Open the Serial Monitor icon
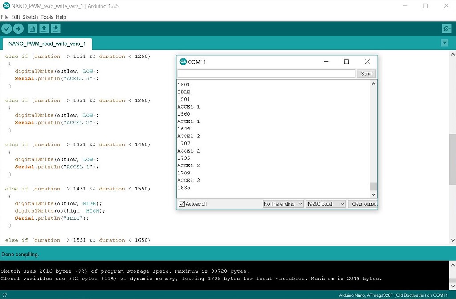Viewport: 456px width, 299px height. point(446,28)
